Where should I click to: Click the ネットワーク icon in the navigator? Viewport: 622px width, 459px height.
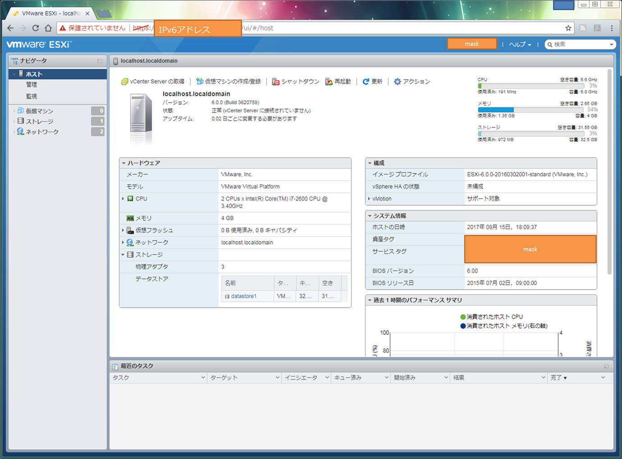pos(20,132)
